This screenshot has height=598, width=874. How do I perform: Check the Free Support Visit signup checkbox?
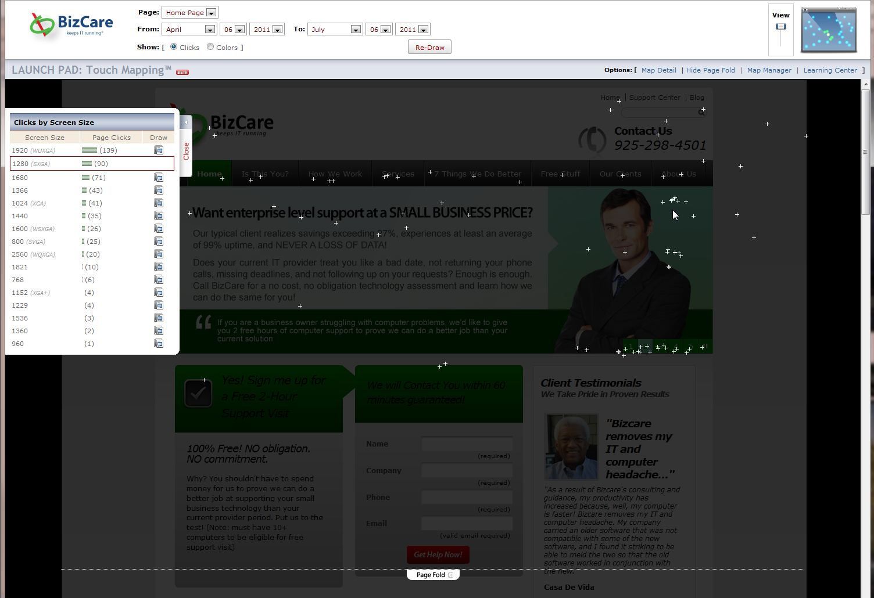pos(198,392)
